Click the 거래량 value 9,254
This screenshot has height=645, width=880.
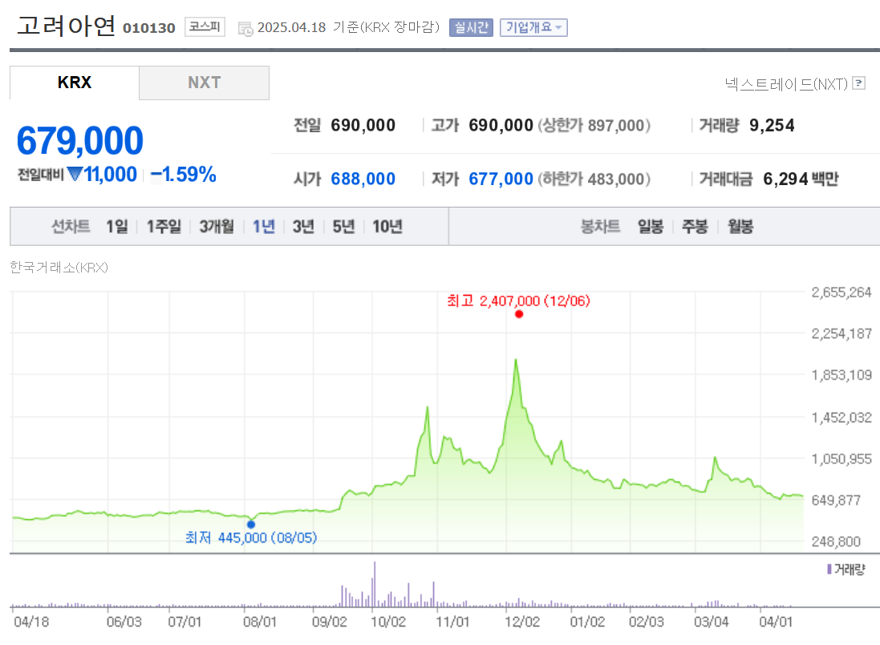773,125
